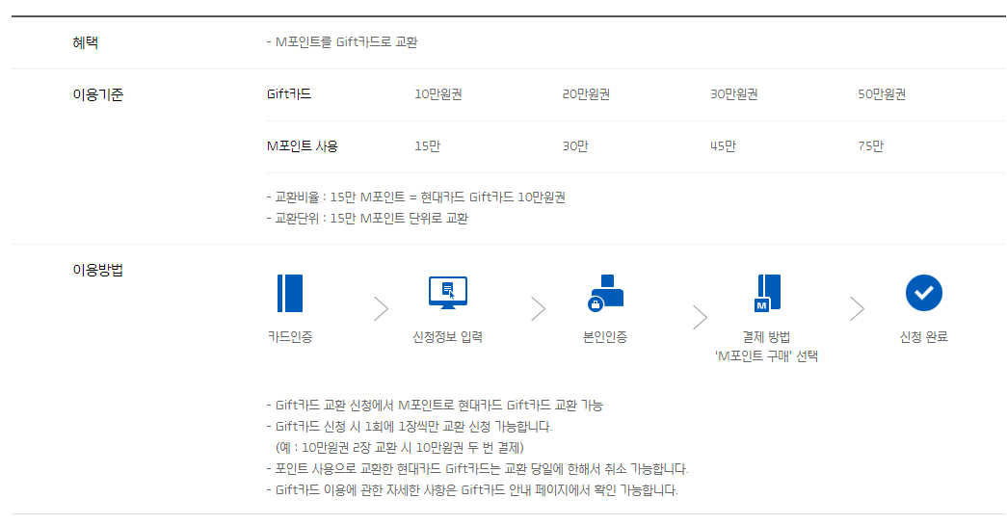Click the M포인트를 Gift카드로 교환 text
The height and width of the screenshot is (525, 1007).
click(342, 42)
